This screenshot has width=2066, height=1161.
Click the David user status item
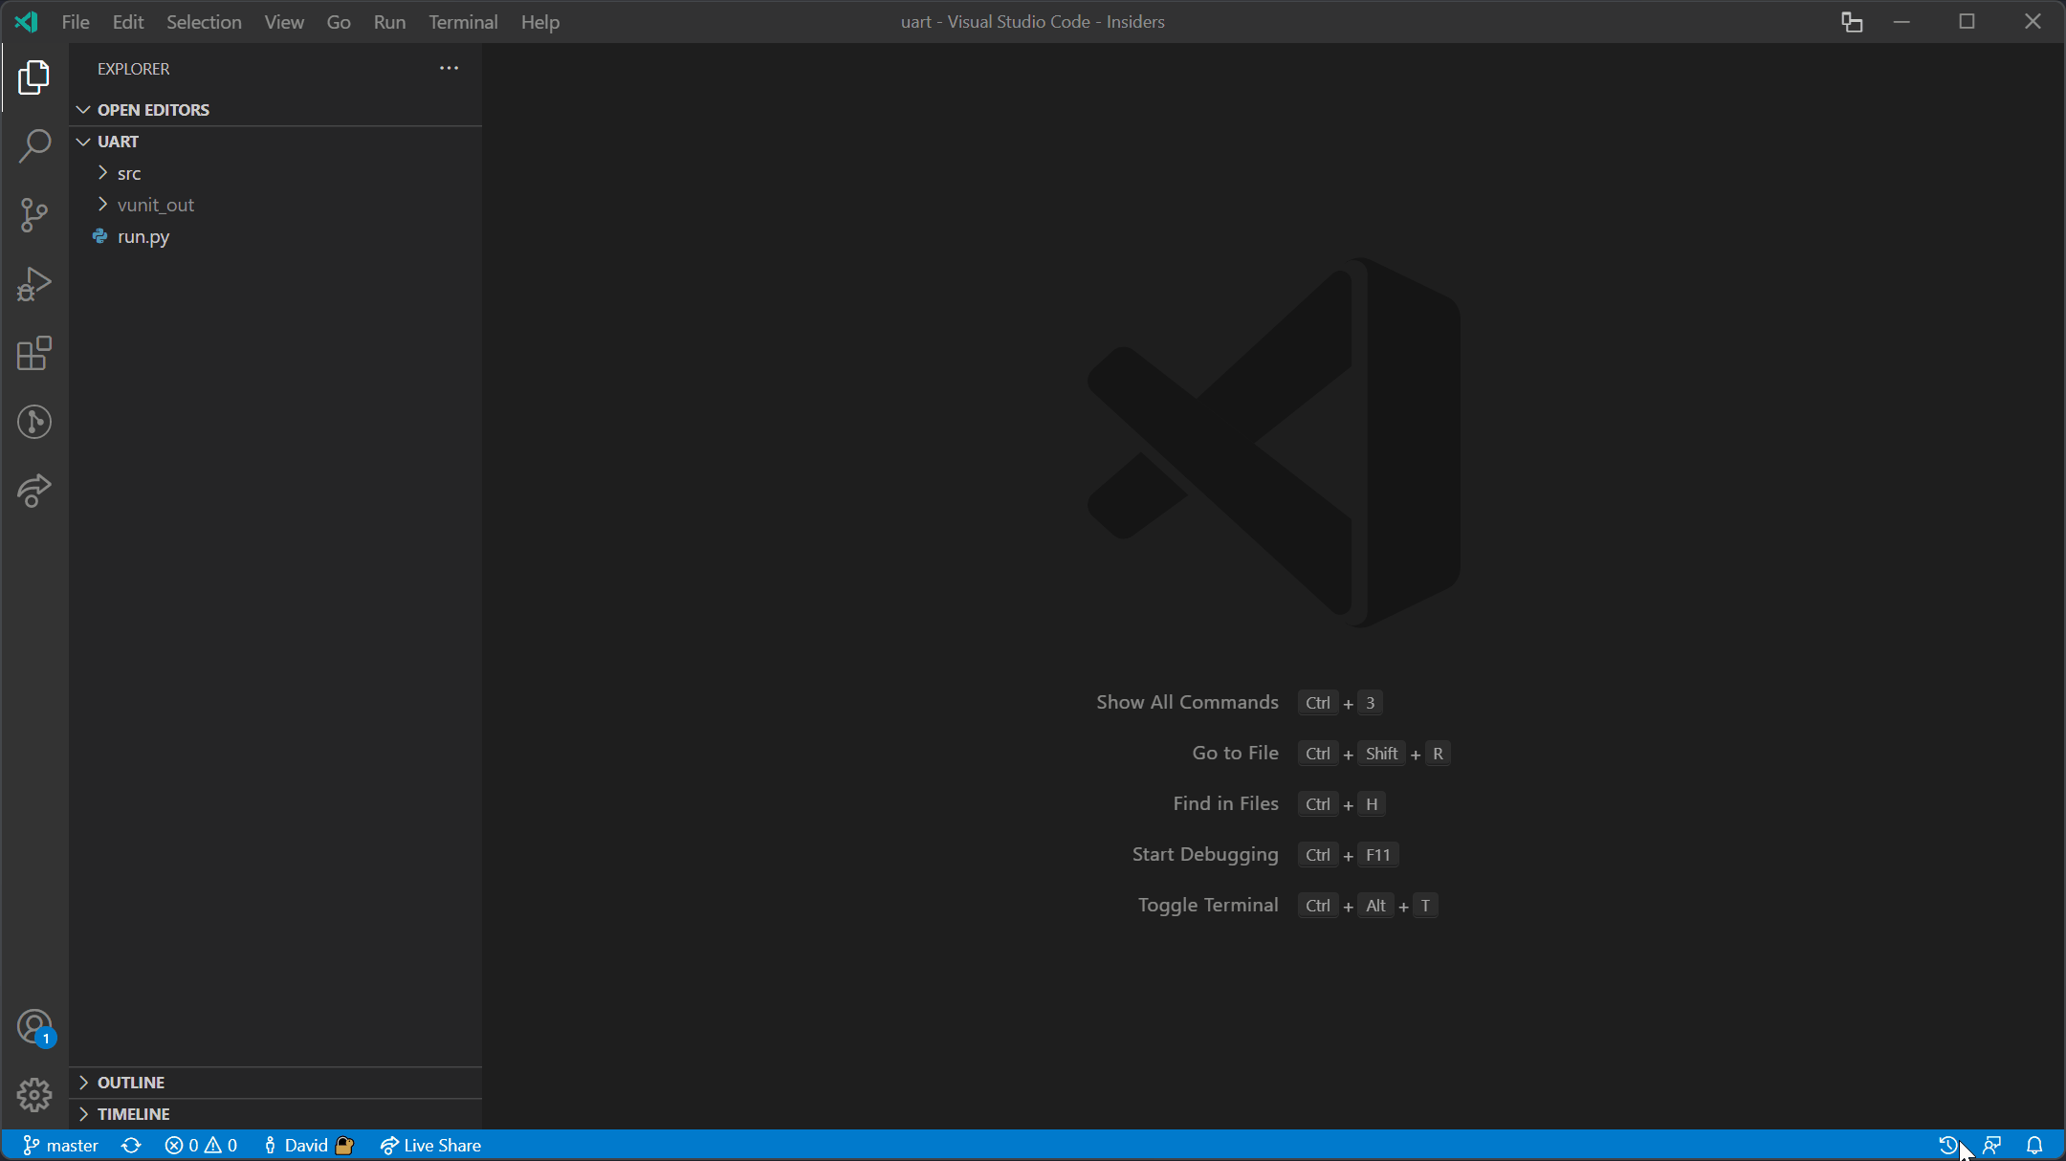308,1146
